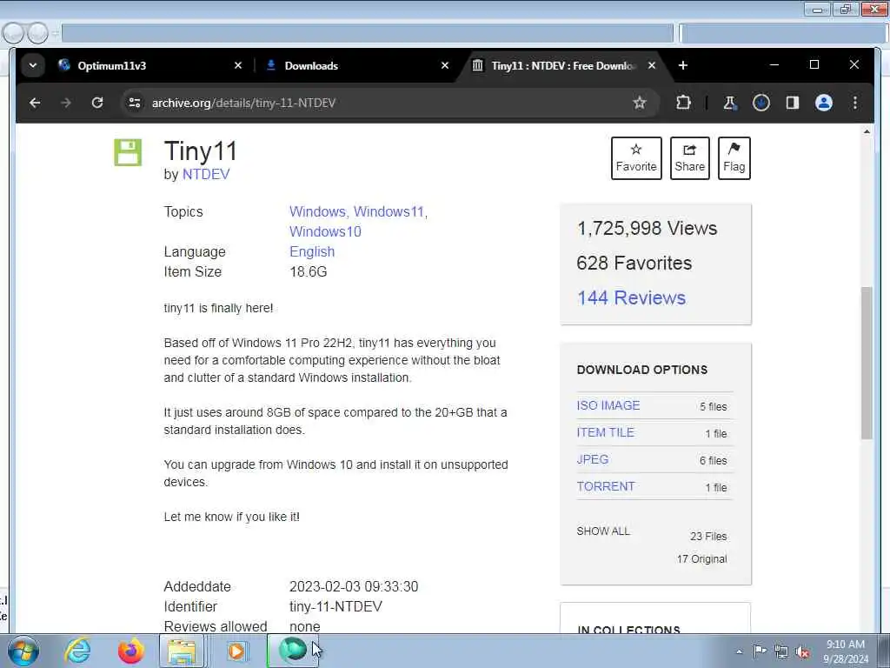Expand JPEG download option
890x668 pixels.
coord(593,459)
